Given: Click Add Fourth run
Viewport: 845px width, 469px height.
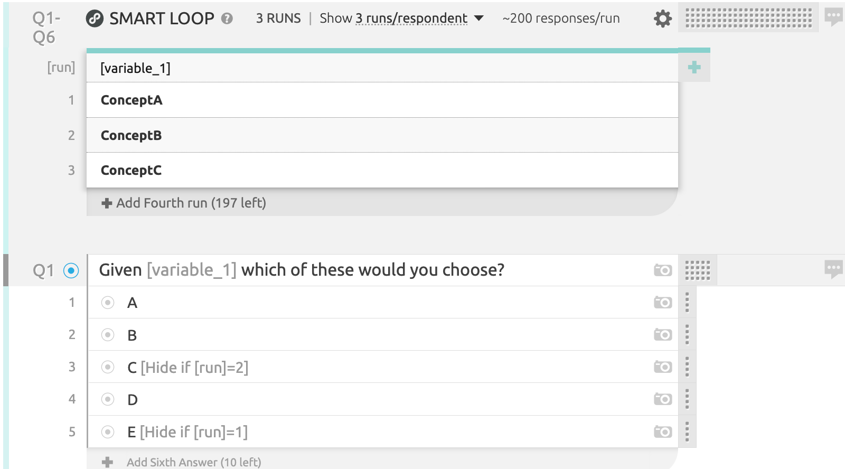Looking at the screenshot, I should coord(184,203).
